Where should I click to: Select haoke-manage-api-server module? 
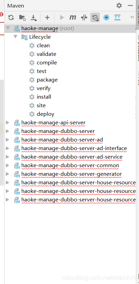[x=53, y=123]
